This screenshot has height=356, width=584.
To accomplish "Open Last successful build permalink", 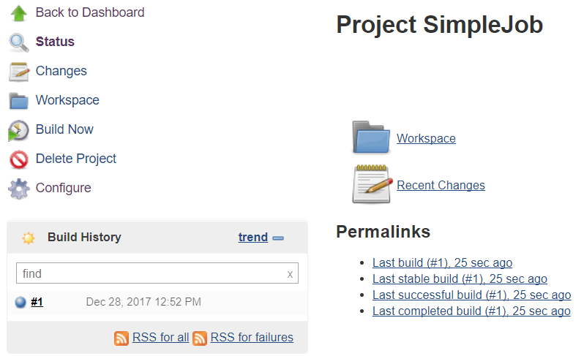I will click(471, 295).
